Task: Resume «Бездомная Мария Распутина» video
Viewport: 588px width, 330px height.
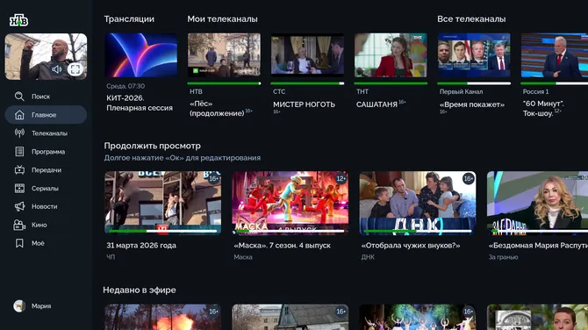Action: pyautogui.click(x=537, y=203)
